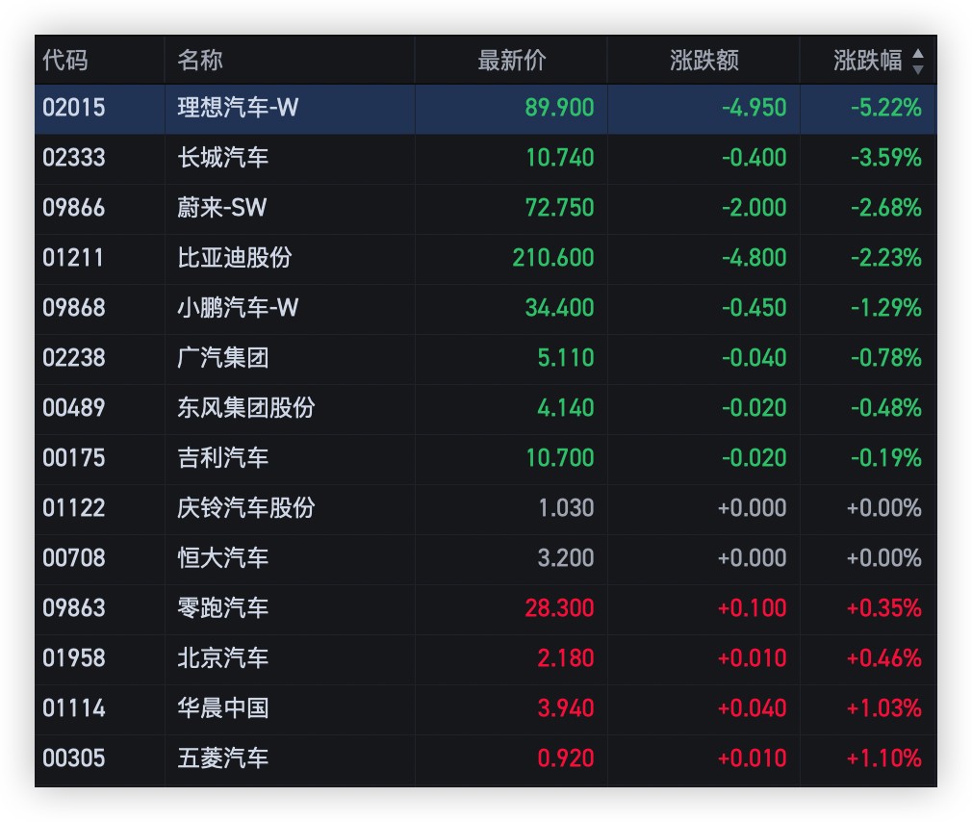Click the -5.22% change percentage cell
The width and height of the screenshot is (972, 822).
pos(885,108)
